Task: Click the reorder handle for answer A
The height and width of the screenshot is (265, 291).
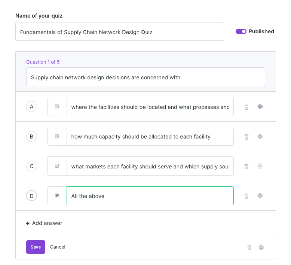Action: (x=260, y=107)
